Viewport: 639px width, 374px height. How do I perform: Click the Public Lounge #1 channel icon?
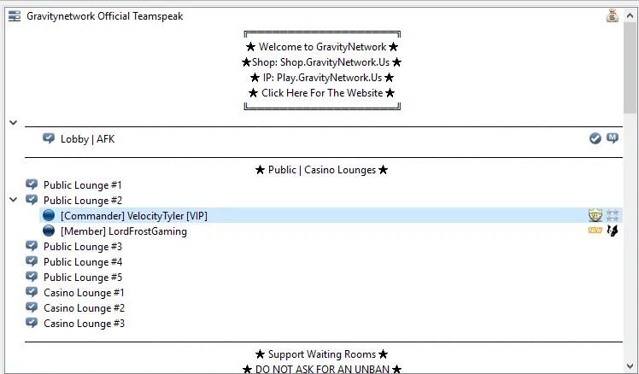tap(32, 184)
